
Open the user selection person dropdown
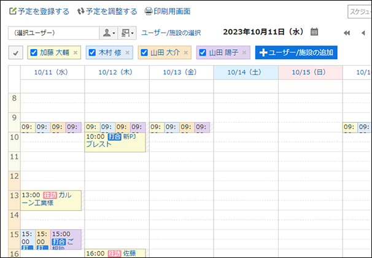(x=109, y=33)
